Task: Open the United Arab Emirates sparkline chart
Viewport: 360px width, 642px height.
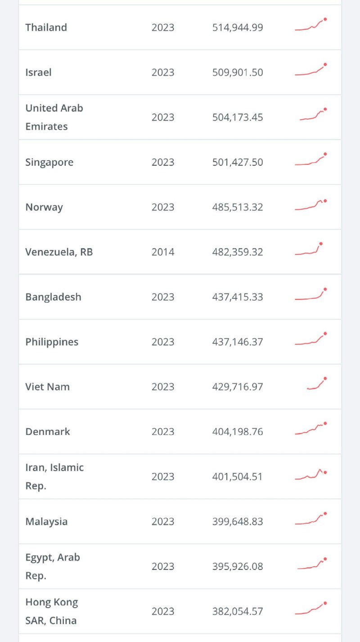Action: [313, 115]
